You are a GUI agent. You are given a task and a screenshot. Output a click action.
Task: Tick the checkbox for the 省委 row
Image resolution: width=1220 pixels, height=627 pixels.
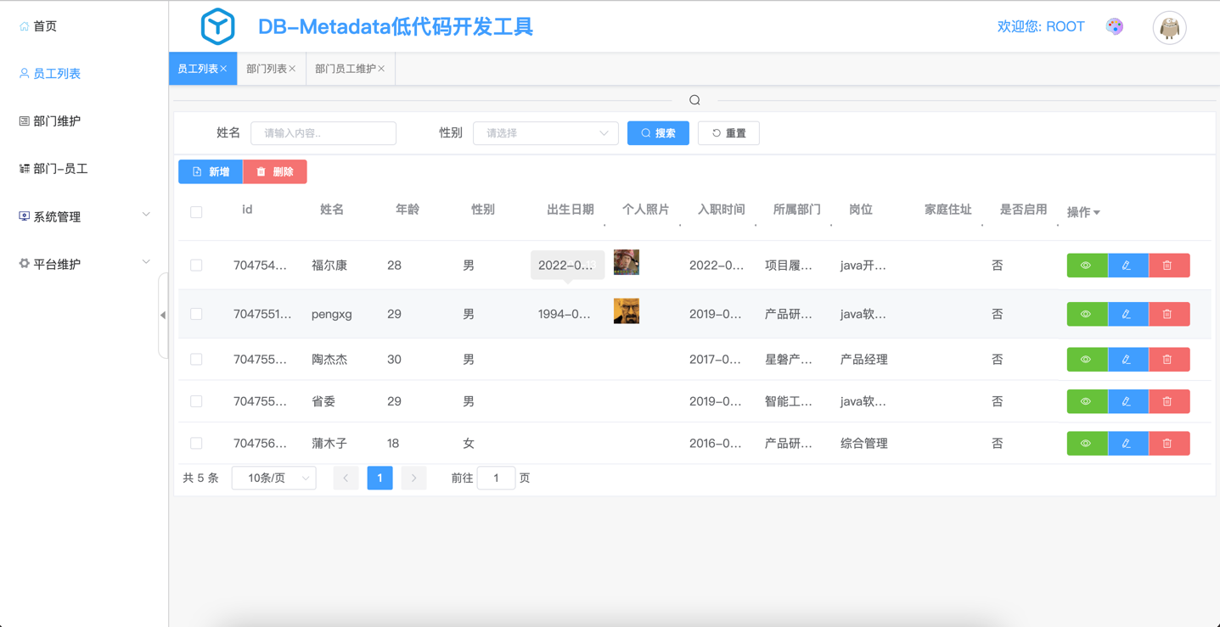(x=196, y=401)
